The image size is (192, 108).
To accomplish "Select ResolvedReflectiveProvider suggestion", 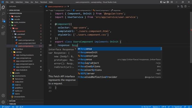I will point(120,77).
